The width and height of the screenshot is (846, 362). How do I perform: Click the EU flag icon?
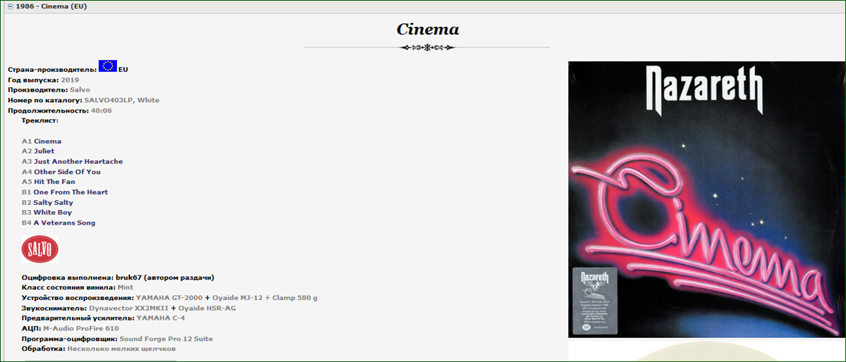(108, 66)
